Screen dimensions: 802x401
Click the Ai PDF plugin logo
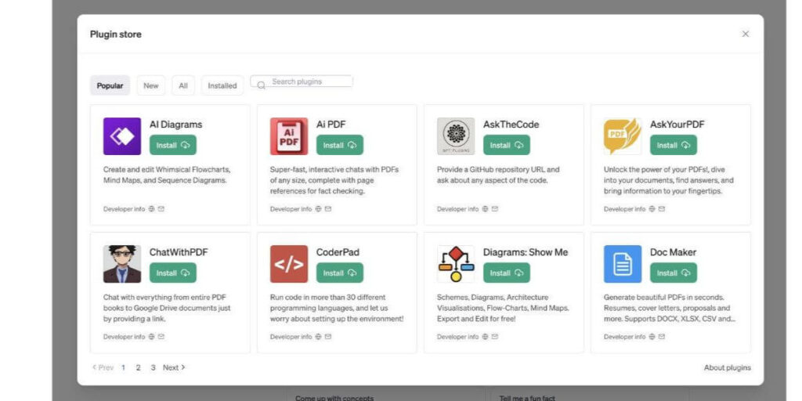pyautogui.click(x=289, y=136)
